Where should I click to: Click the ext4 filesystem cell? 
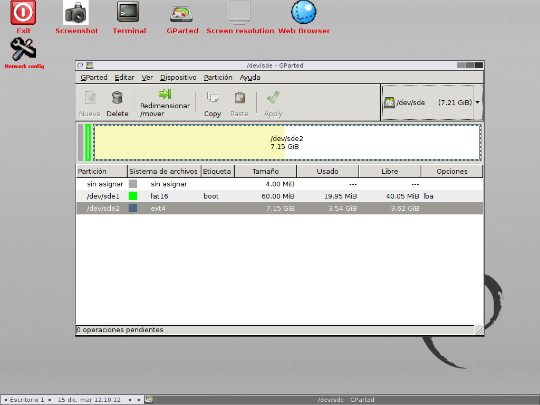(x=158, y=208)
